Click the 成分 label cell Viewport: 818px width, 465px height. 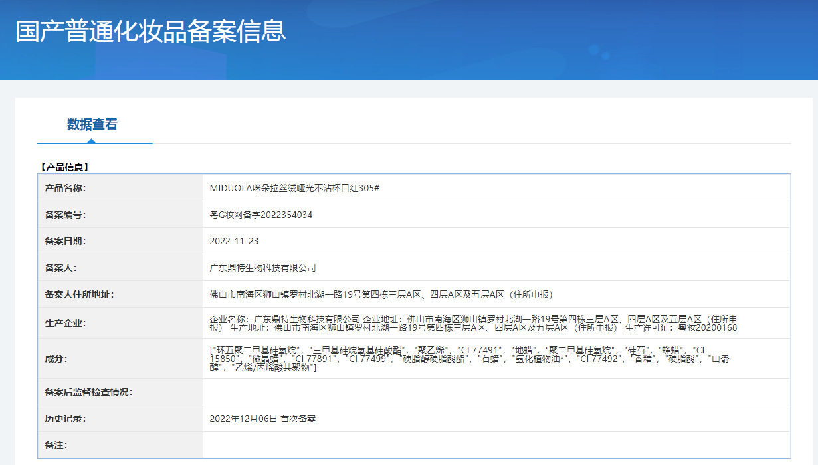pos(120,359)
